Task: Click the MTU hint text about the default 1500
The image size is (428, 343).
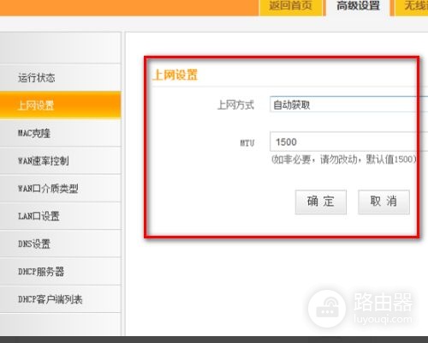Action: [343, 159]
